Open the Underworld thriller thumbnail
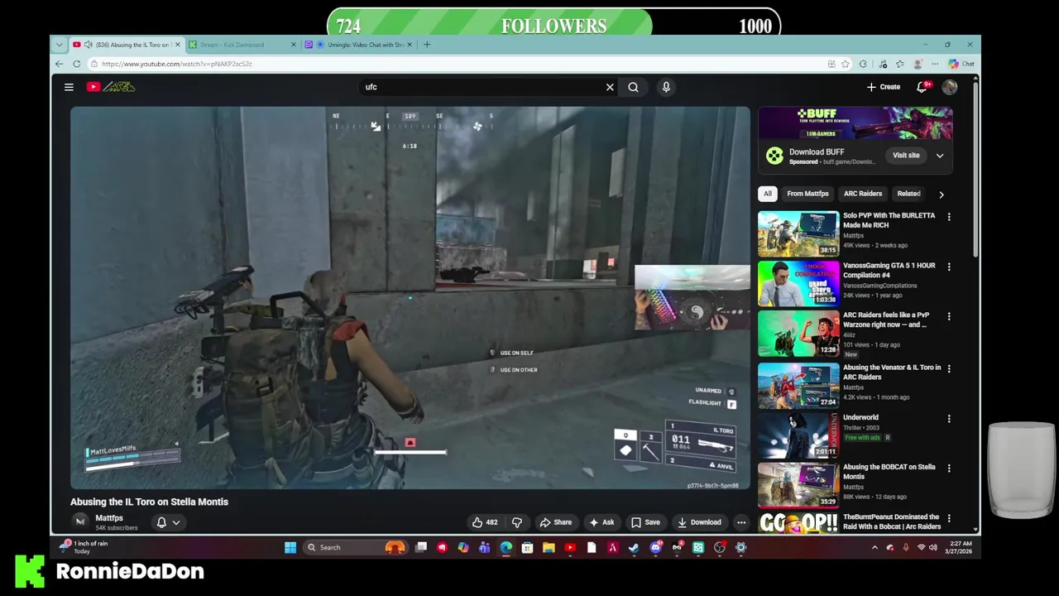1059x596 pixels. (x=798, y=435)
